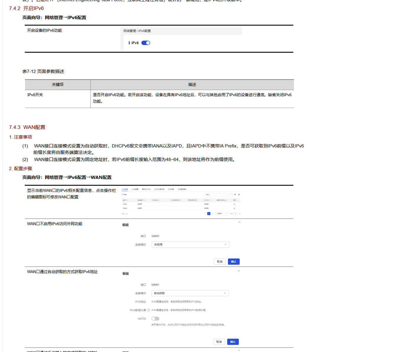The image size is (402, 352).
Task: Click the 网络管理 / IPv6配置 breadcrumb
Action: (137, 31)
